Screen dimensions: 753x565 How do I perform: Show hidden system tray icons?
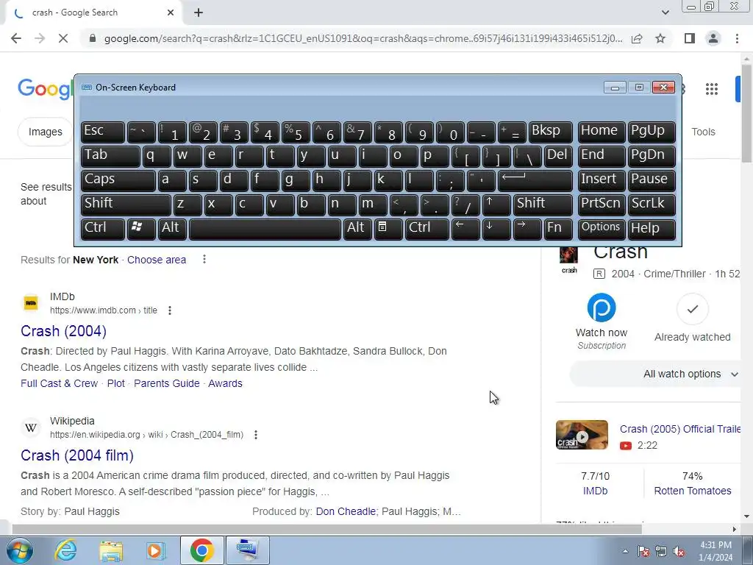tap(625, 552)
